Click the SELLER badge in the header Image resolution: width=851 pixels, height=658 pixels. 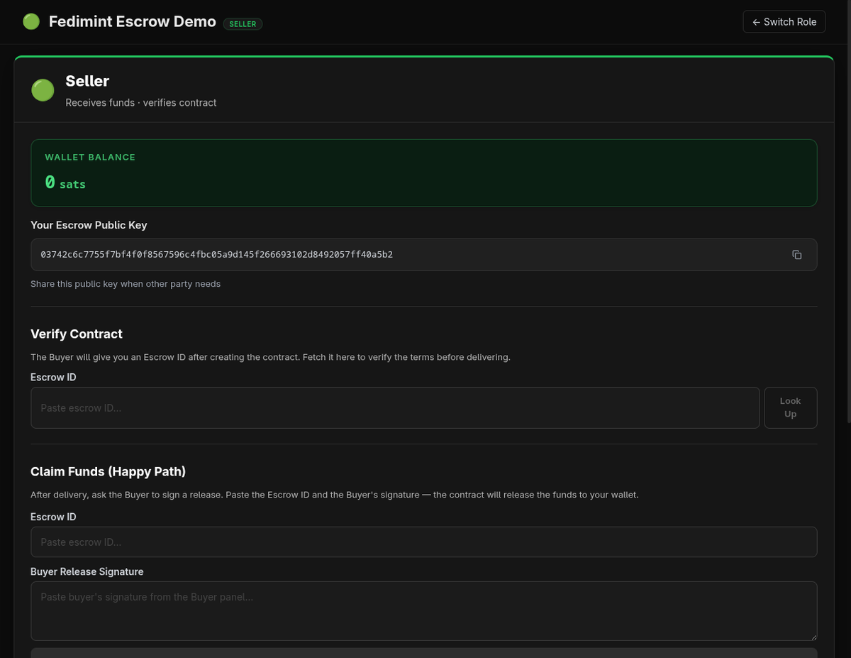coord(243,24)
